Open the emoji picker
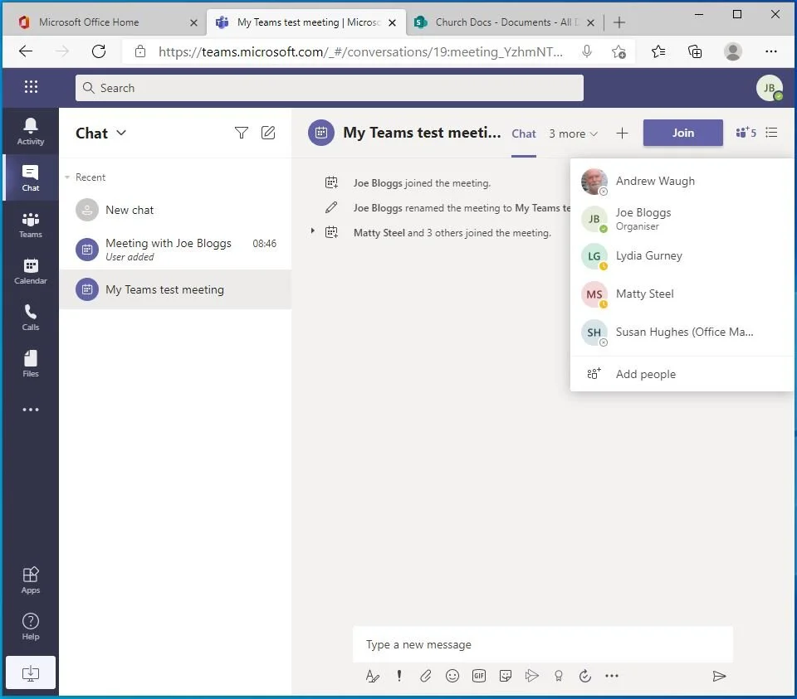The width and height of the screenshot is (797, 699). pos(452,676)
